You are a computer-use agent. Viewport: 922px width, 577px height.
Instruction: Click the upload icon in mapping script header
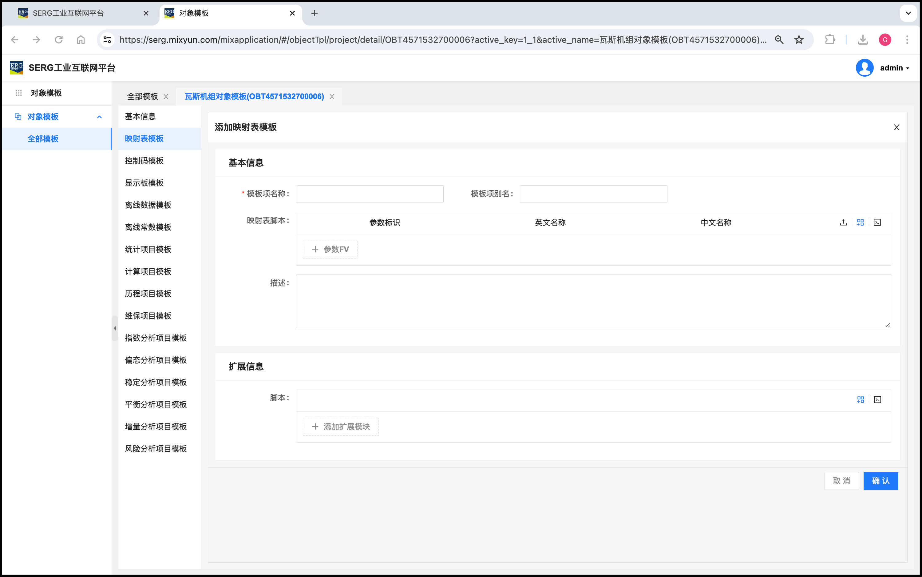click(x=843, y=222)
